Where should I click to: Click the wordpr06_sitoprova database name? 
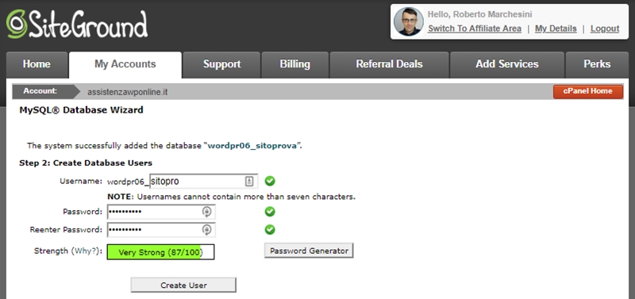pos(252,146)
